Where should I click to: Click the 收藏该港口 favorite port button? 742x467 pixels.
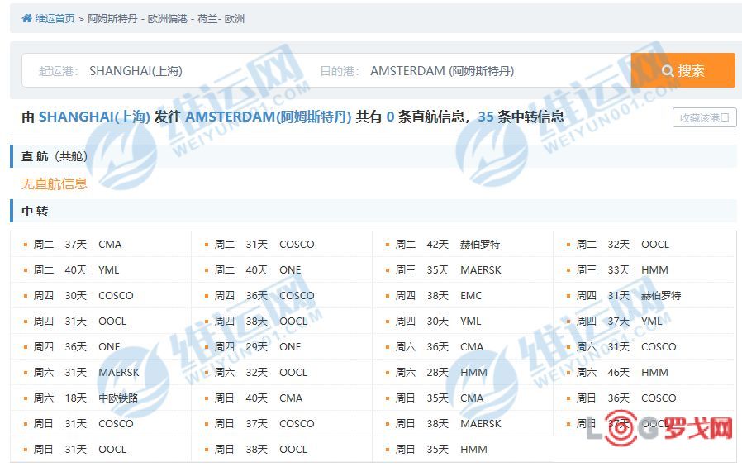(704, 117)
